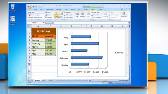
Task: Open the Recycle Bin desktop icon
Action: coord(13,8)
